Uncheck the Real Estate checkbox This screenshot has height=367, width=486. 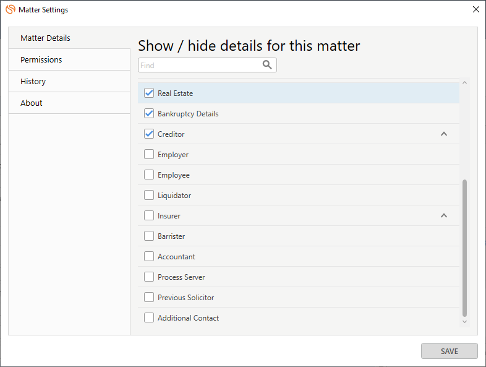coord(149,93)
